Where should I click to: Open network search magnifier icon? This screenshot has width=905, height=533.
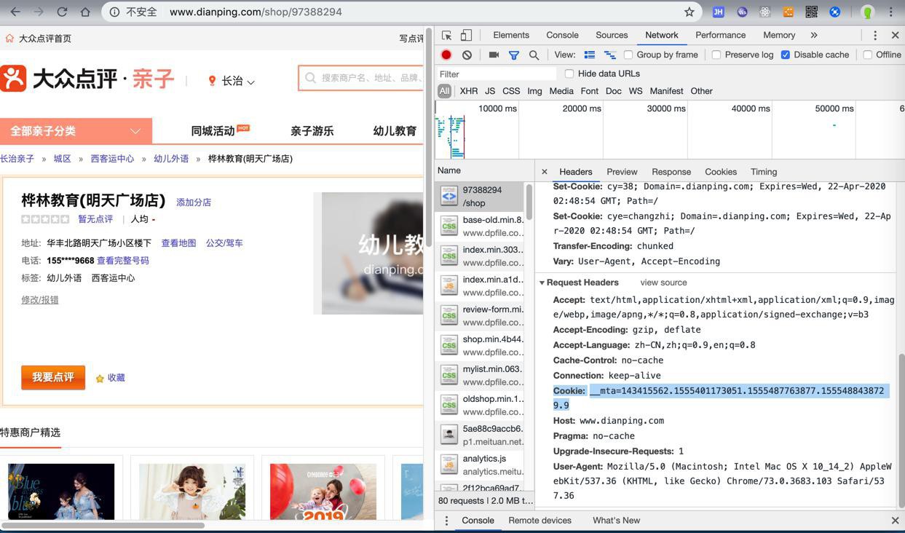[x=534, y=55]
